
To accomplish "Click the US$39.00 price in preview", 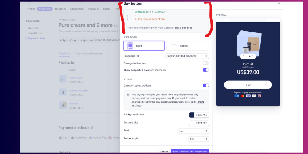I will tap(248, 72).
